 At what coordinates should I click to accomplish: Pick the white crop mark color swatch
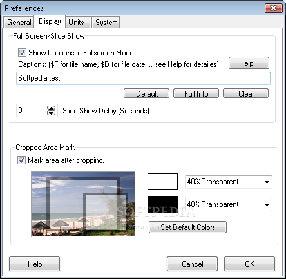pyautogui.click(x=162, y=182)
